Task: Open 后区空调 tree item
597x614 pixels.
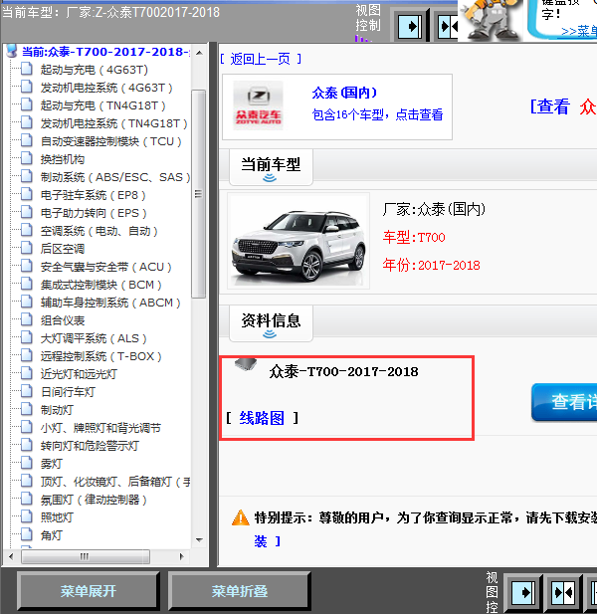Action: (63, 249)
